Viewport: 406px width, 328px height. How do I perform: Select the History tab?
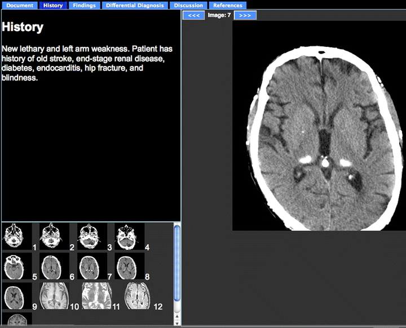pyautogui.click(x=53, y=5)
